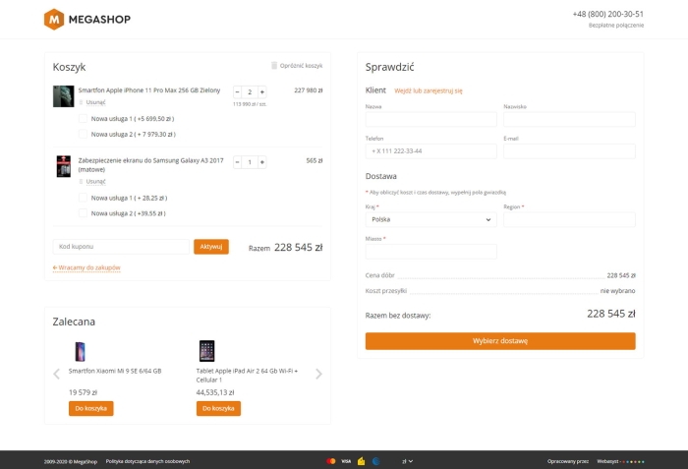The height and width of the screenshot is (469, 688).
Task: Check Nowa usługa 1 (+5 699,50 zł)
Action: [x=83, y=119]
